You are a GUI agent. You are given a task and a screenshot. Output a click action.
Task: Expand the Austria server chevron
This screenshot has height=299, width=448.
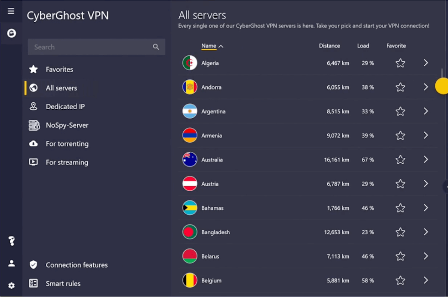(426, 183)
